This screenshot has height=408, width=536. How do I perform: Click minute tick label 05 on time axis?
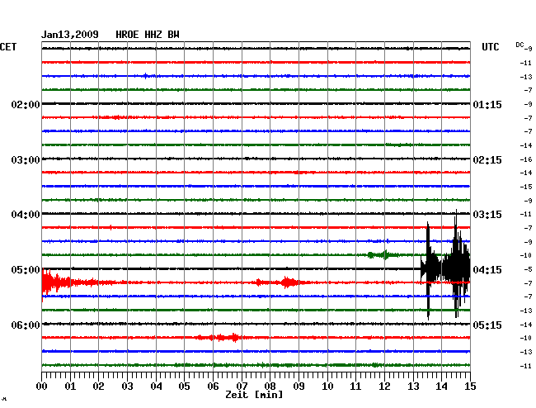pos(184,386)
